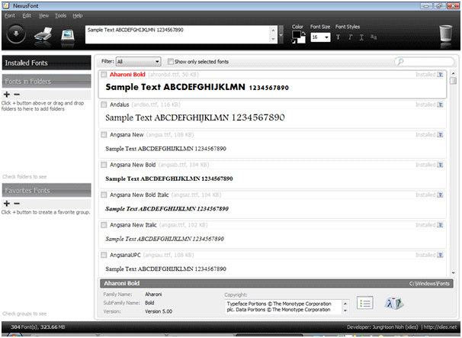462x338 pixels.
Task: Open the Tools menu
Action: [60, 15]
